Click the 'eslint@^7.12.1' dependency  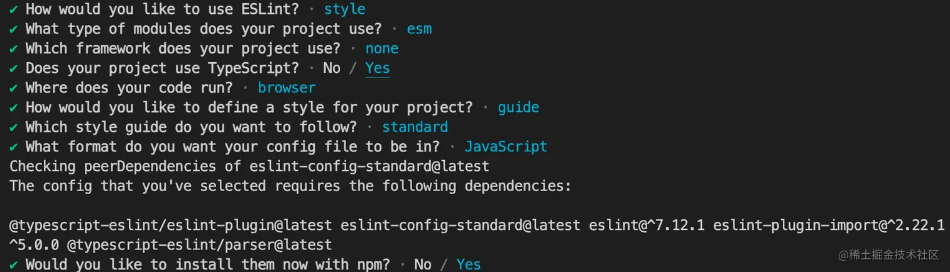click(x=647, y=225)
